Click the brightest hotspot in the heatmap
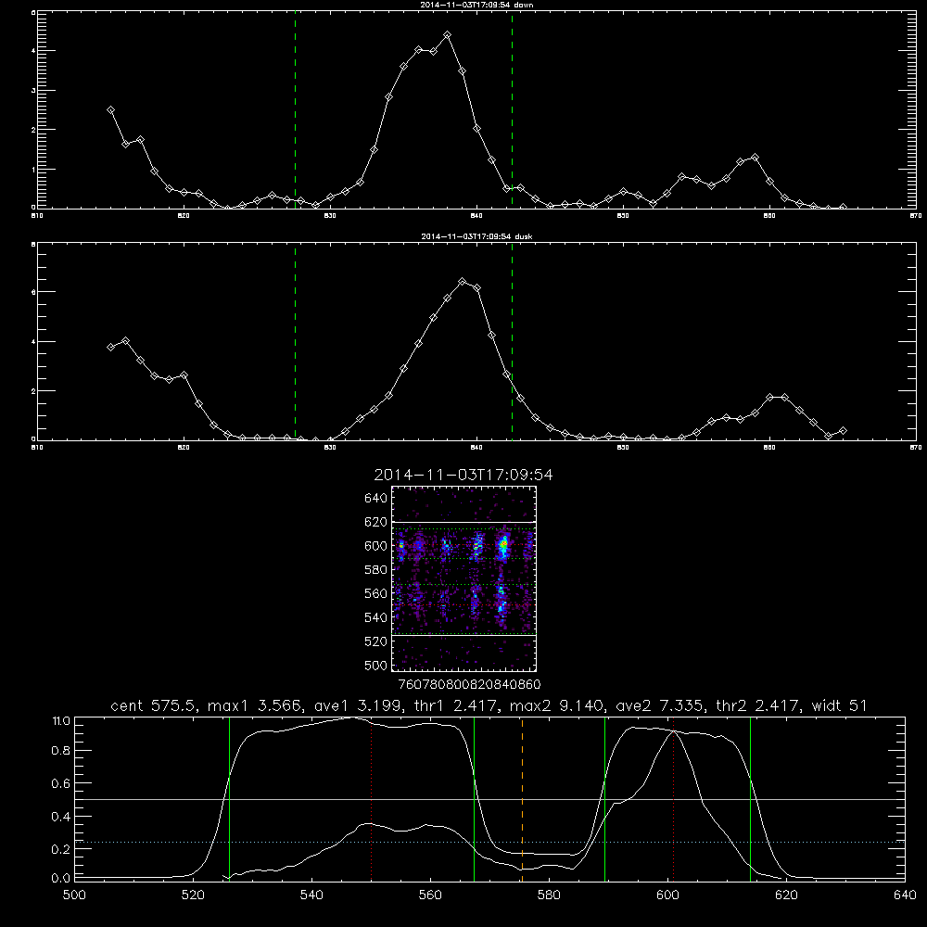Screen dimensions: 927x927 (503, 546)
